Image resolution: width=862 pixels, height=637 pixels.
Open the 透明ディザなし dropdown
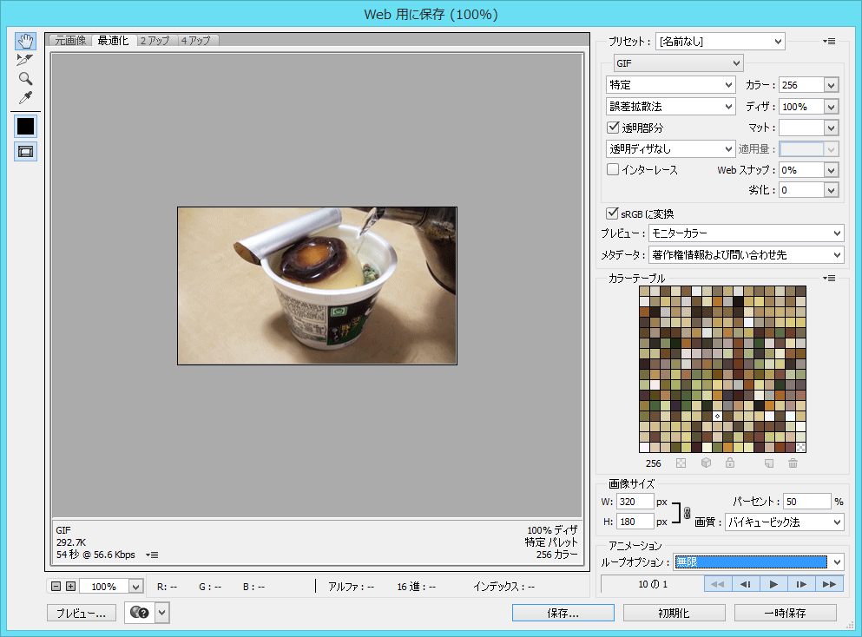point(671,149)
